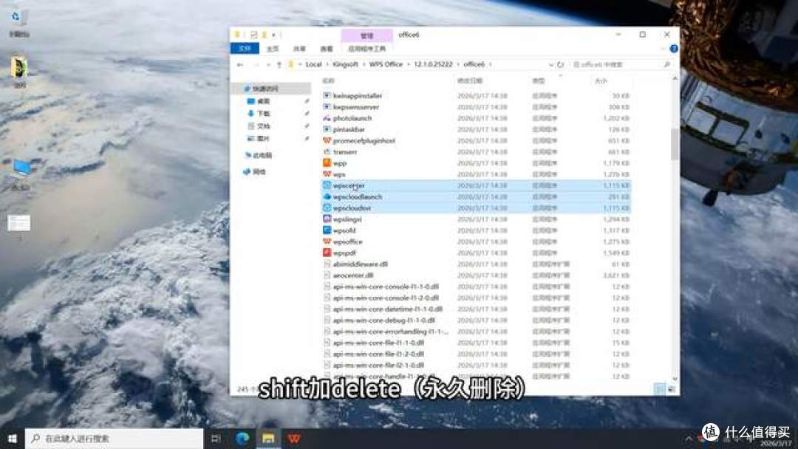Select the promecefpluginhost file icon
The image size is (798, 449).
pyautogui.click(x=327, y=140)
